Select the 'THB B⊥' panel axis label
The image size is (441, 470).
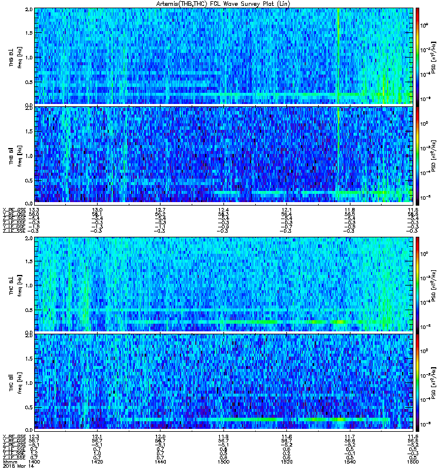tap(11, 57)
